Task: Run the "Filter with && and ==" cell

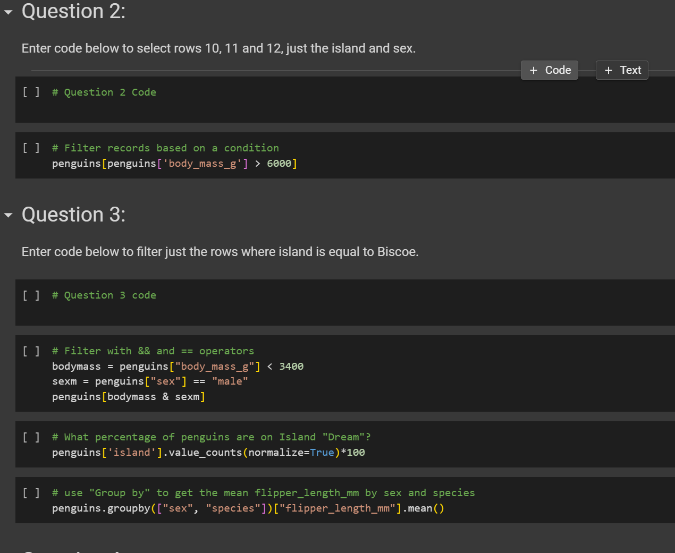Action: click(31, 351)
